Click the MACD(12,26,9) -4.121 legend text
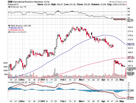 [23, 83]
